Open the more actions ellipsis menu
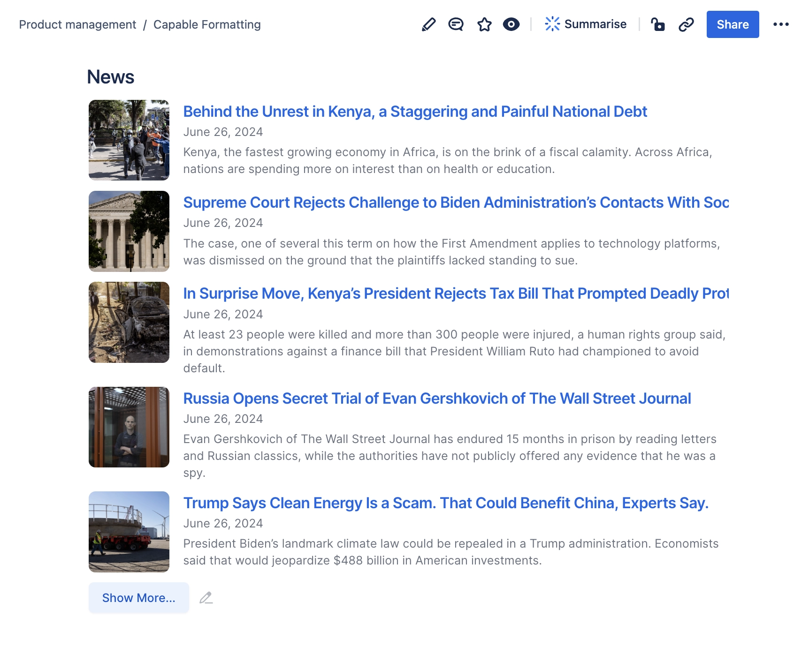The width and height of the screenshot is (809, 647). [x=781, y=24]
